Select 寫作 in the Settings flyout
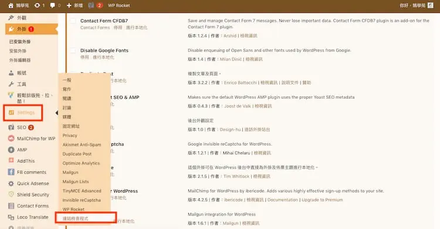 (x=67, y=89)
